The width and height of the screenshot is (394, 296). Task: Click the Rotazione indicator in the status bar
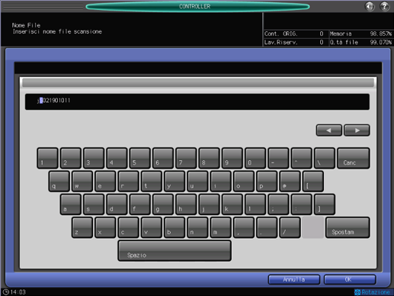373,292
